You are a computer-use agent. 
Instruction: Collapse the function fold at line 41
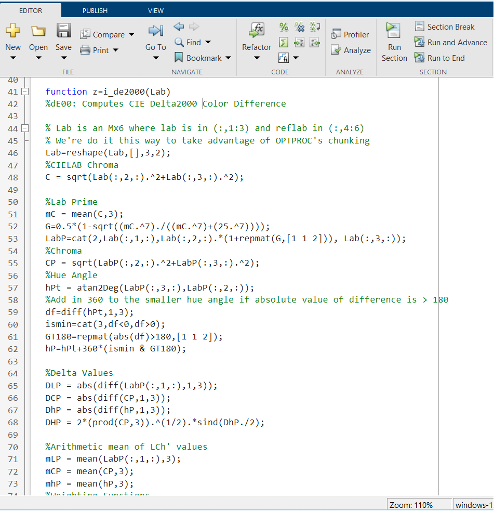pos(24,91)
